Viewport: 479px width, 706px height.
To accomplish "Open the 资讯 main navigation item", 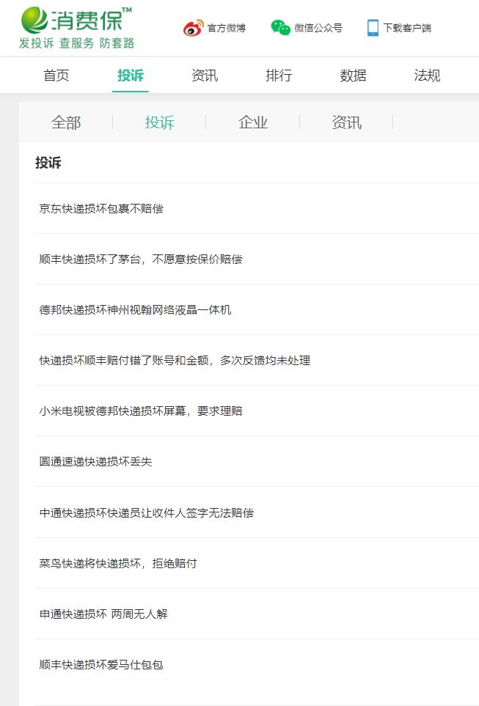I will 205,76.
